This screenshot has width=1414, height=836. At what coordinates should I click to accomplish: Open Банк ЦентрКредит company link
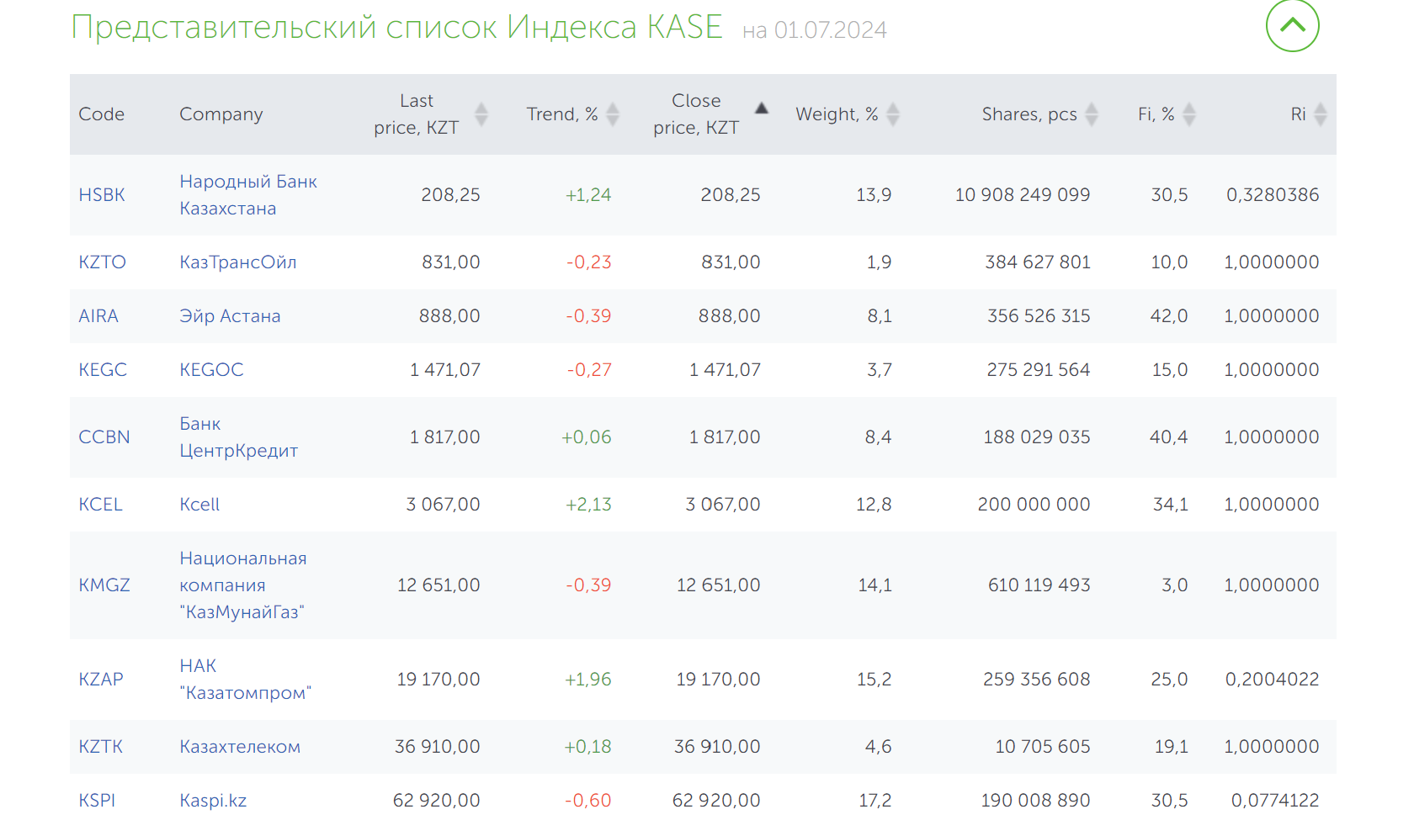(x=239, y=437)
